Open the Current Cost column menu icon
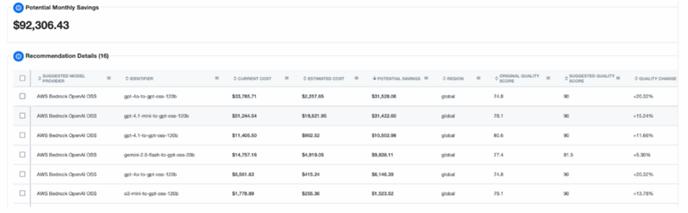The height and width of the screenshot is (213, 688). tap(286, 78)
